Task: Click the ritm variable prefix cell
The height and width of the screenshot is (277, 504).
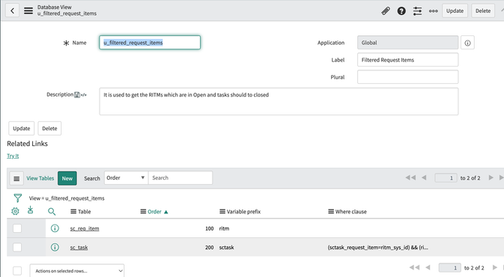Action: pyautogui.click(x=224, y=228)
